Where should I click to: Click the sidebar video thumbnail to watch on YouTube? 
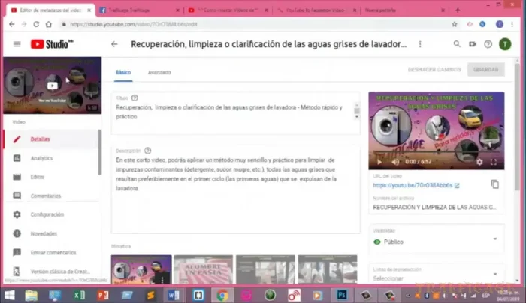pyautogui.click(x=52, y=85)
